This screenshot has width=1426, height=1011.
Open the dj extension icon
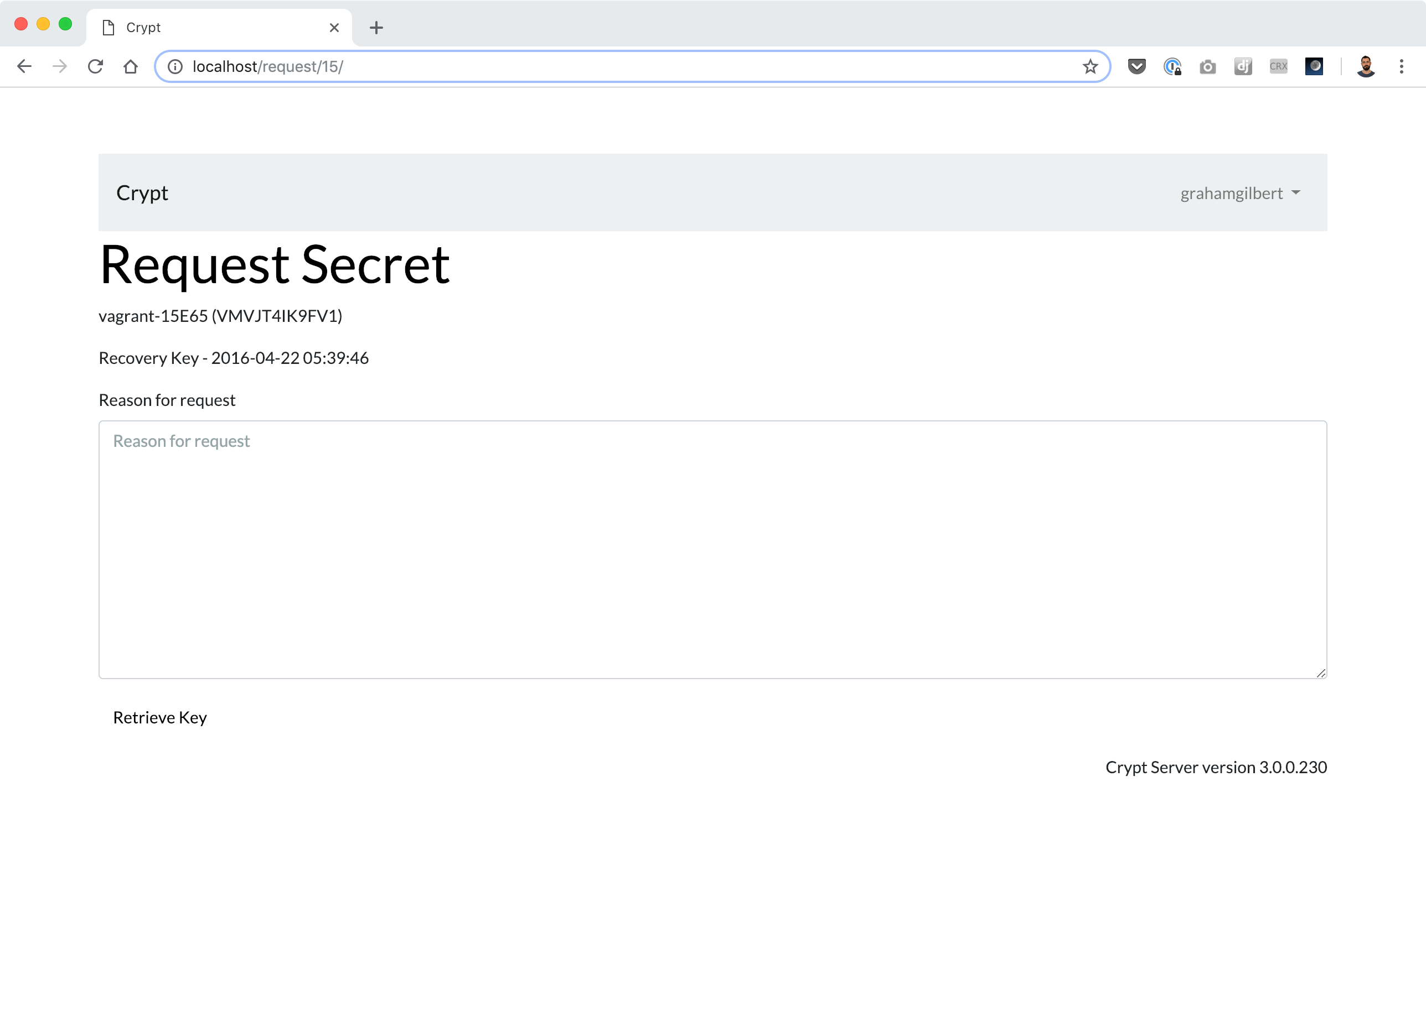click(1243, 66)
